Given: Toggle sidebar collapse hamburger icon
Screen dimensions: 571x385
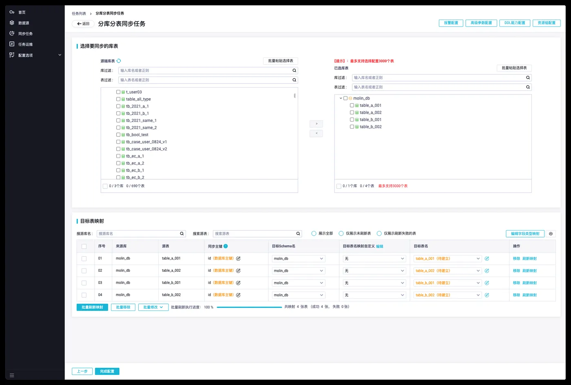Looking at the screenshot, I should point(12,375).
